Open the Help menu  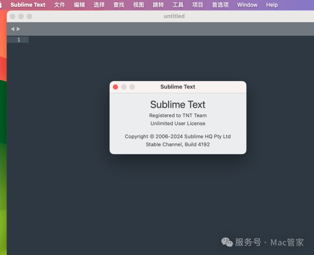[272, 5]
